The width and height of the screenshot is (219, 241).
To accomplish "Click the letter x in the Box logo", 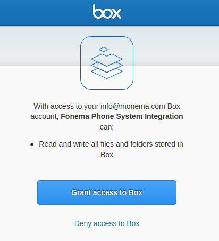I will pos(117,13).
